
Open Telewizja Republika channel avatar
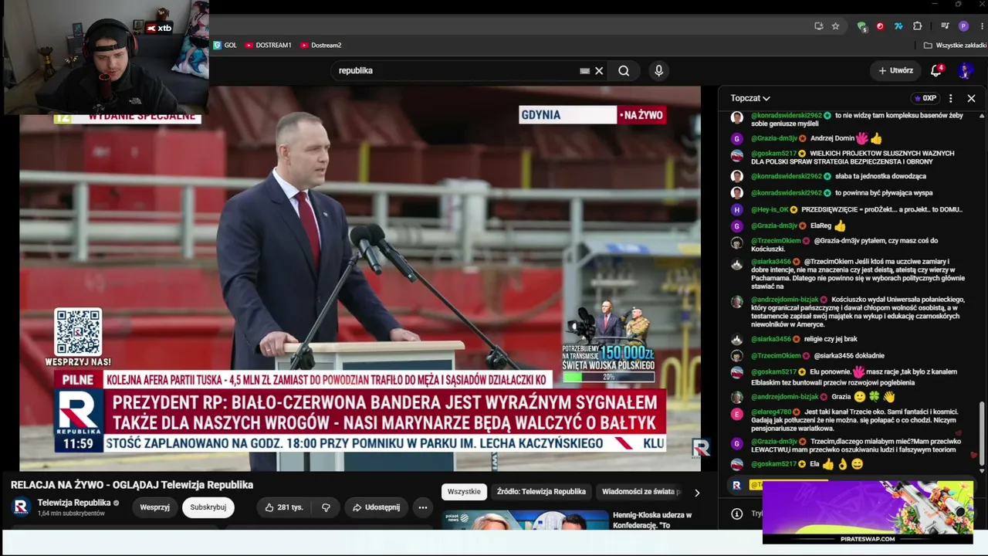click(x=22, y=507)
